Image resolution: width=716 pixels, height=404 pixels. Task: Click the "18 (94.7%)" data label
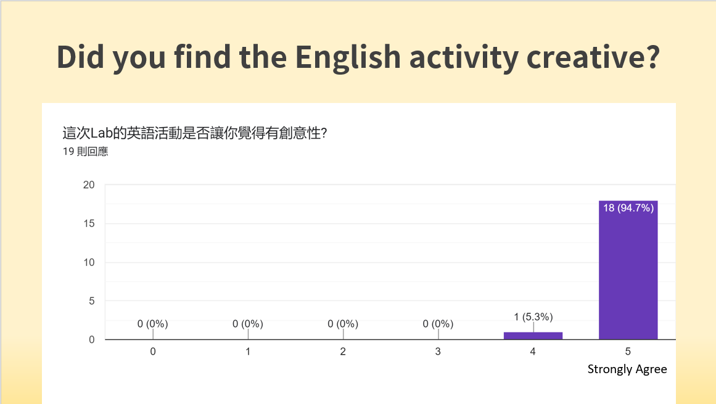(x=628, y=208)
